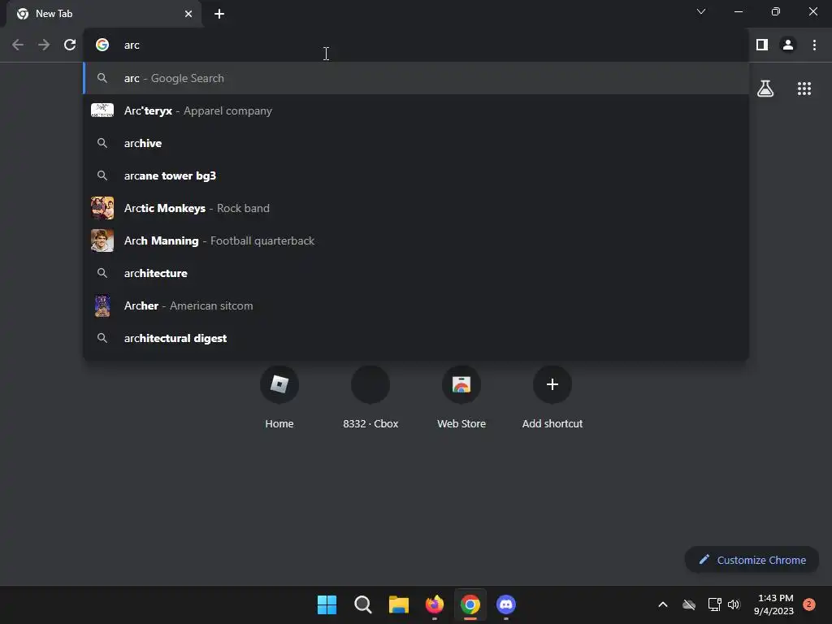Open the Chrome side panel
The width and height of the screenshot is (832, 624).
click(762, 45)
